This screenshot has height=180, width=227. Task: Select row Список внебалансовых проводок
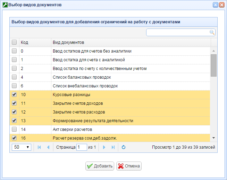coord(110,86)
